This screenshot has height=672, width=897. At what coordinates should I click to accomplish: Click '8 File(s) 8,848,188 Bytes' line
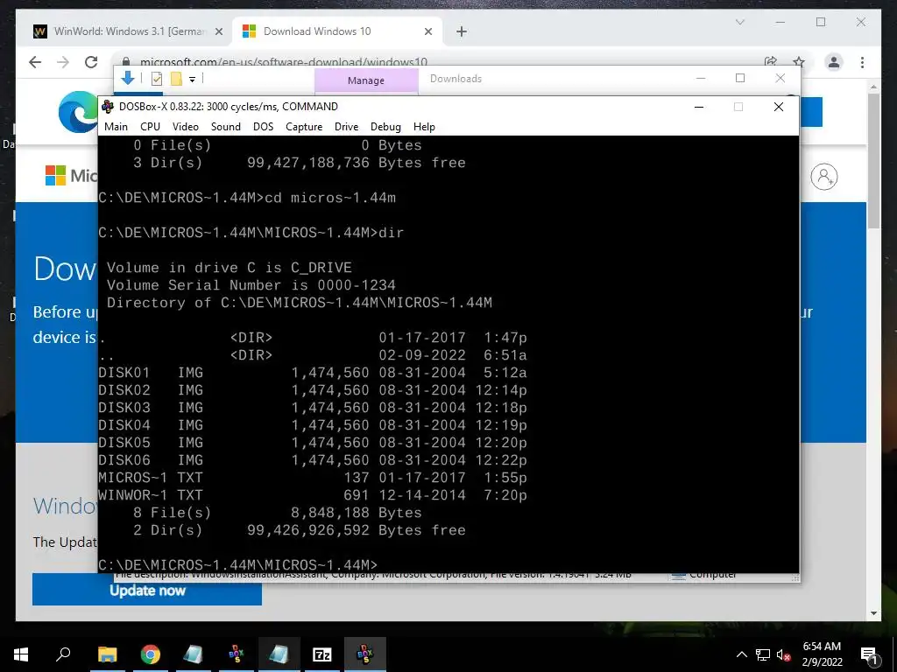point(278,513)
